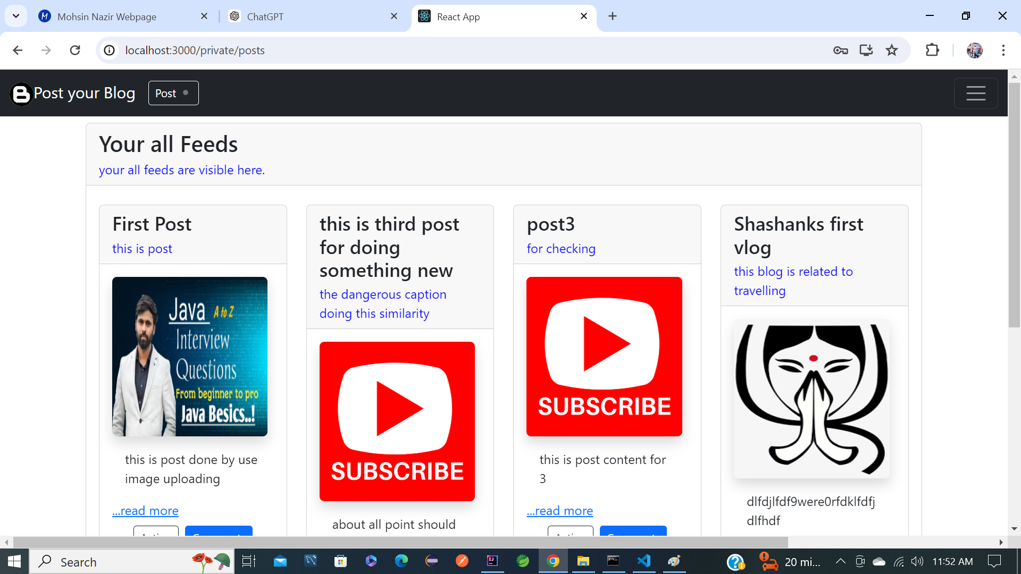Image resolution: width=1021 pixels, height=574 pixels.
Task: Click third post Subscribe image
Action: click(x=397, y=421)
